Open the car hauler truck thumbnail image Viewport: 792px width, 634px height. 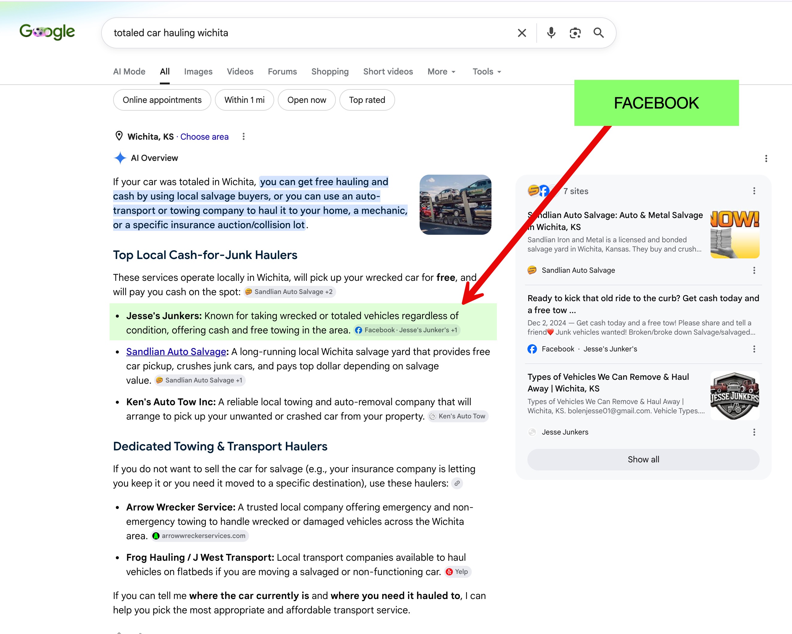coord(455,205)
